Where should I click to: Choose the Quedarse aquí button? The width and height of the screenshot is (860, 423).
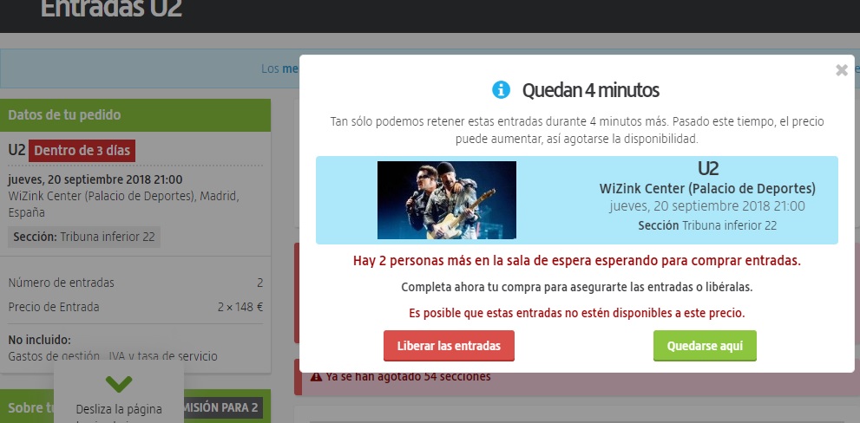705,346
